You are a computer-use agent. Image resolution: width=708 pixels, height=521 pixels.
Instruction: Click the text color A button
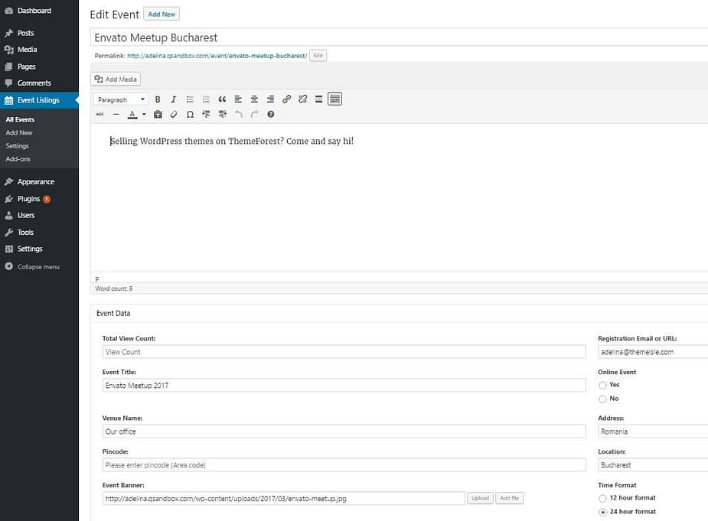coord(132,114)
